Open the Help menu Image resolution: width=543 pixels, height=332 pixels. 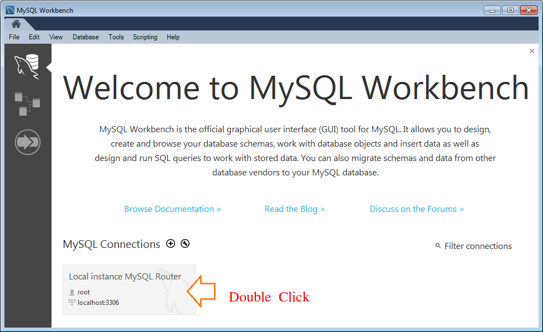tap(173, 37)
